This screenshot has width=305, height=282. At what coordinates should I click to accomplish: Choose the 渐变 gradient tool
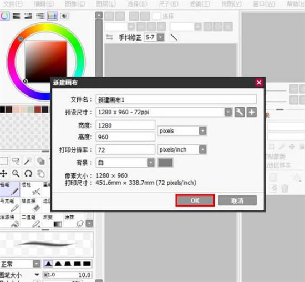click(x=53, y=221)
